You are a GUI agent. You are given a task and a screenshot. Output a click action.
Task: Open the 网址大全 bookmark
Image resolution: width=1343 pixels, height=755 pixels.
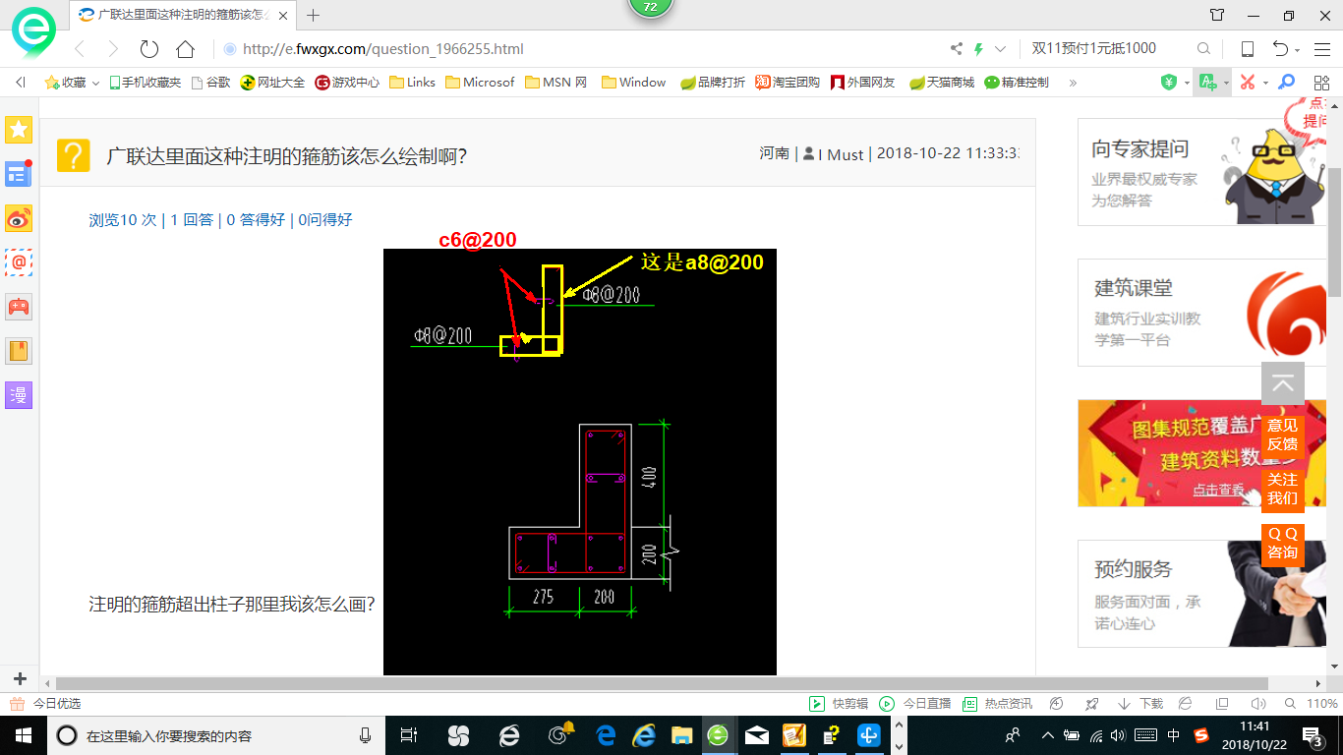pyautogui.click(x=272, y=83)
